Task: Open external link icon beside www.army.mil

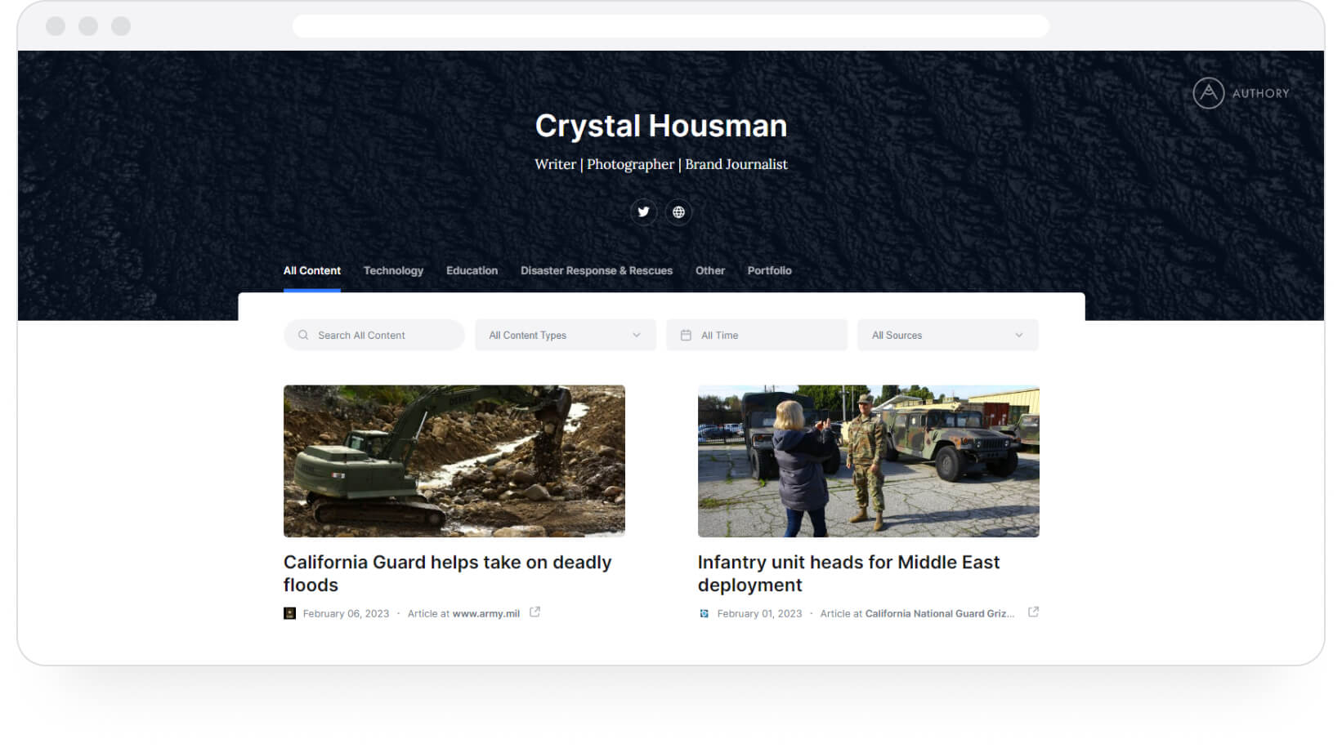Action: (535, 612)
